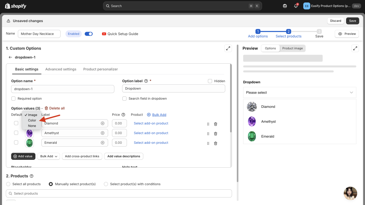Click drag handle for Amethyst row
The width and height of the screenshot is (365, 205).
[208, 133]
